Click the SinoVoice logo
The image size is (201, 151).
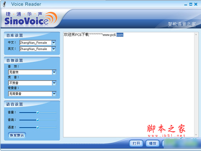pos(31,19)
